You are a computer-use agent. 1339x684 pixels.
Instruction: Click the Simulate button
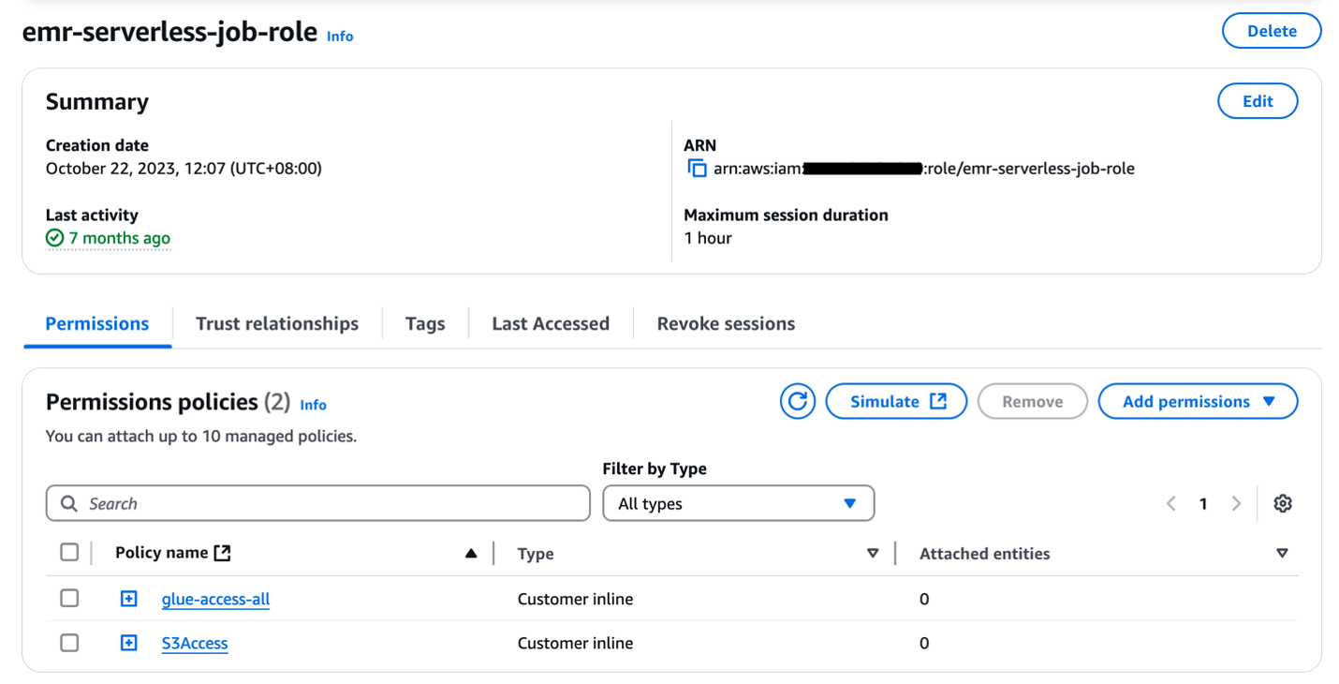(896, 402)
